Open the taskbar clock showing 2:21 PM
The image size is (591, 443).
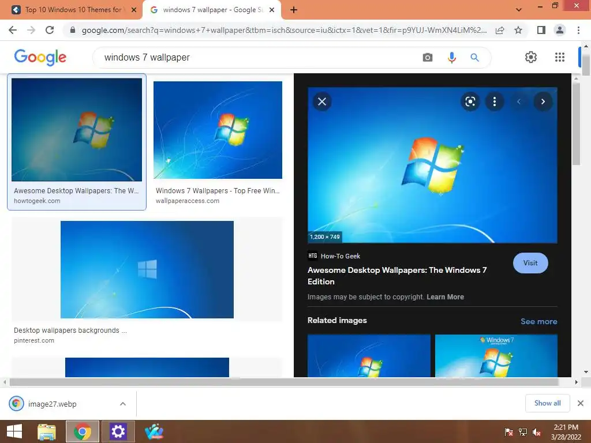click(566, 431)
